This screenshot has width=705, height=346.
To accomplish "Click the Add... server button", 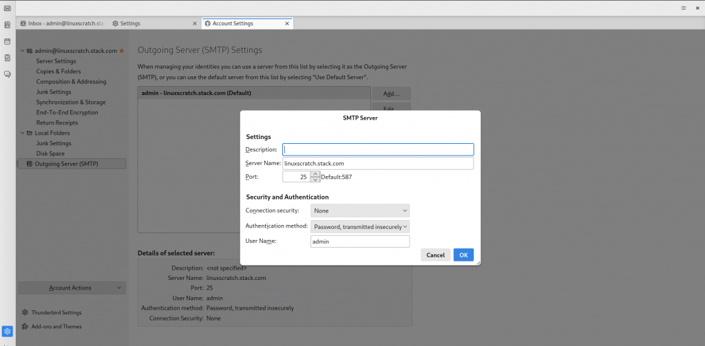I will pyautogui.click(x=391, y=94).
